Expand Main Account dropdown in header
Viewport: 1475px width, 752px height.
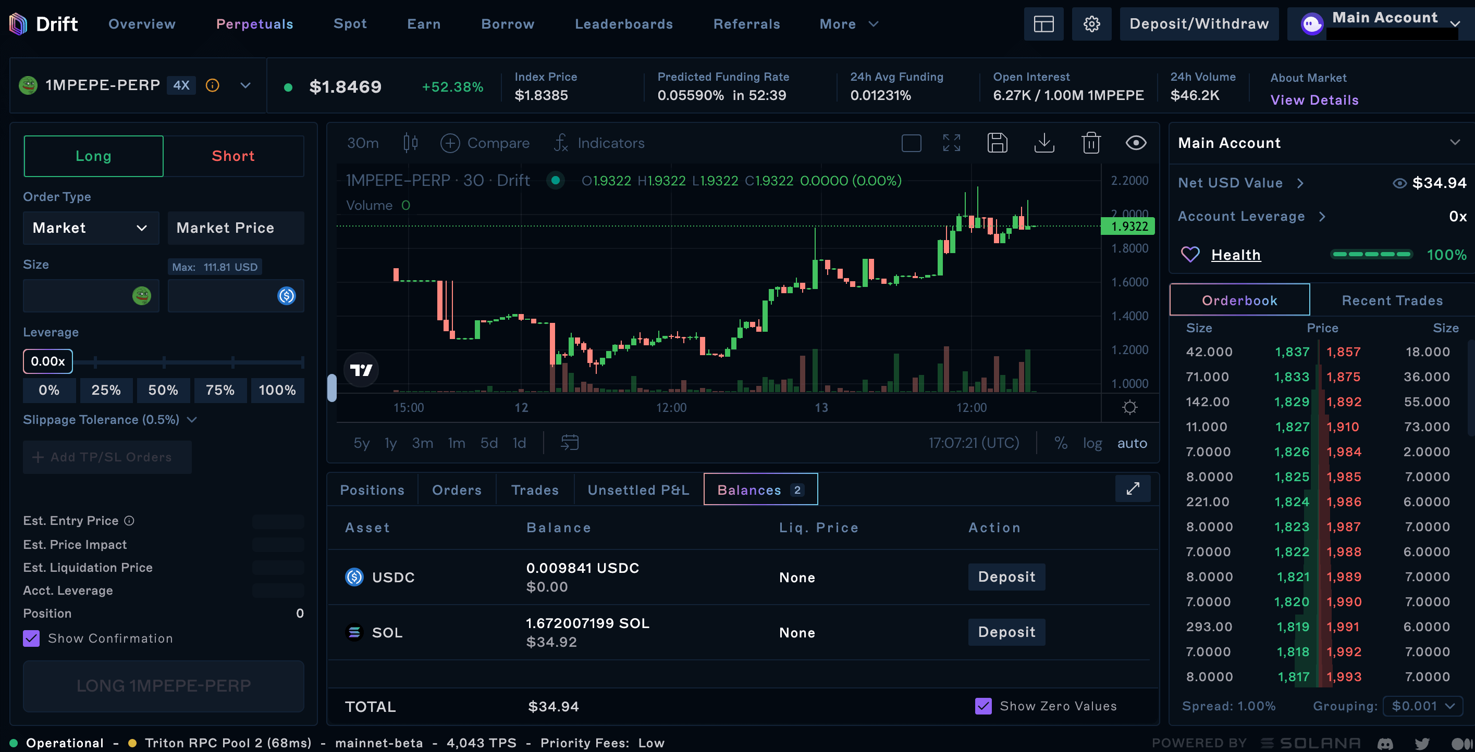[1454, 23]
